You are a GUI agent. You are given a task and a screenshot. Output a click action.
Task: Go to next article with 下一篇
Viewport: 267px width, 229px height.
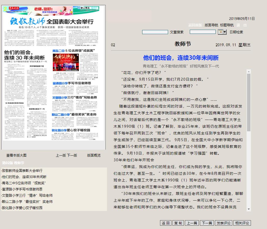[x=207, y=223]
